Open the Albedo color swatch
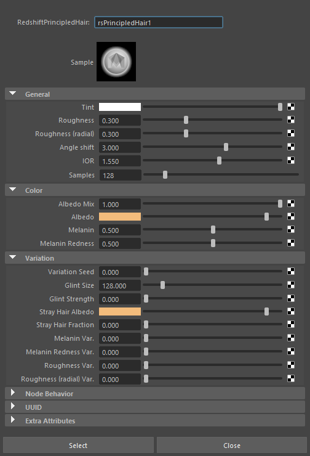 pos(120,217)
